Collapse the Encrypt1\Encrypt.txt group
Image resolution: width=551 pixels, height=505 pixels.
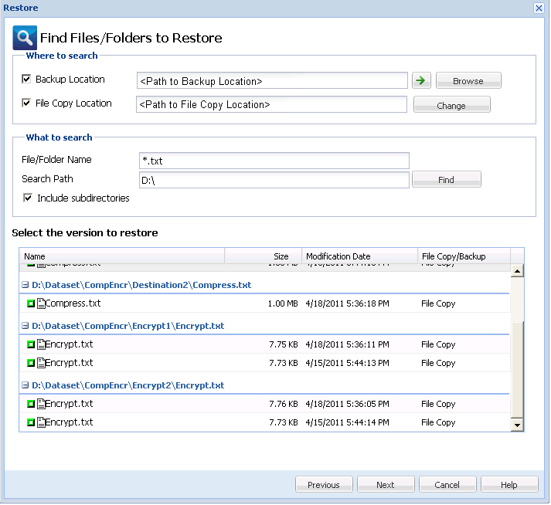coord(26,326)
